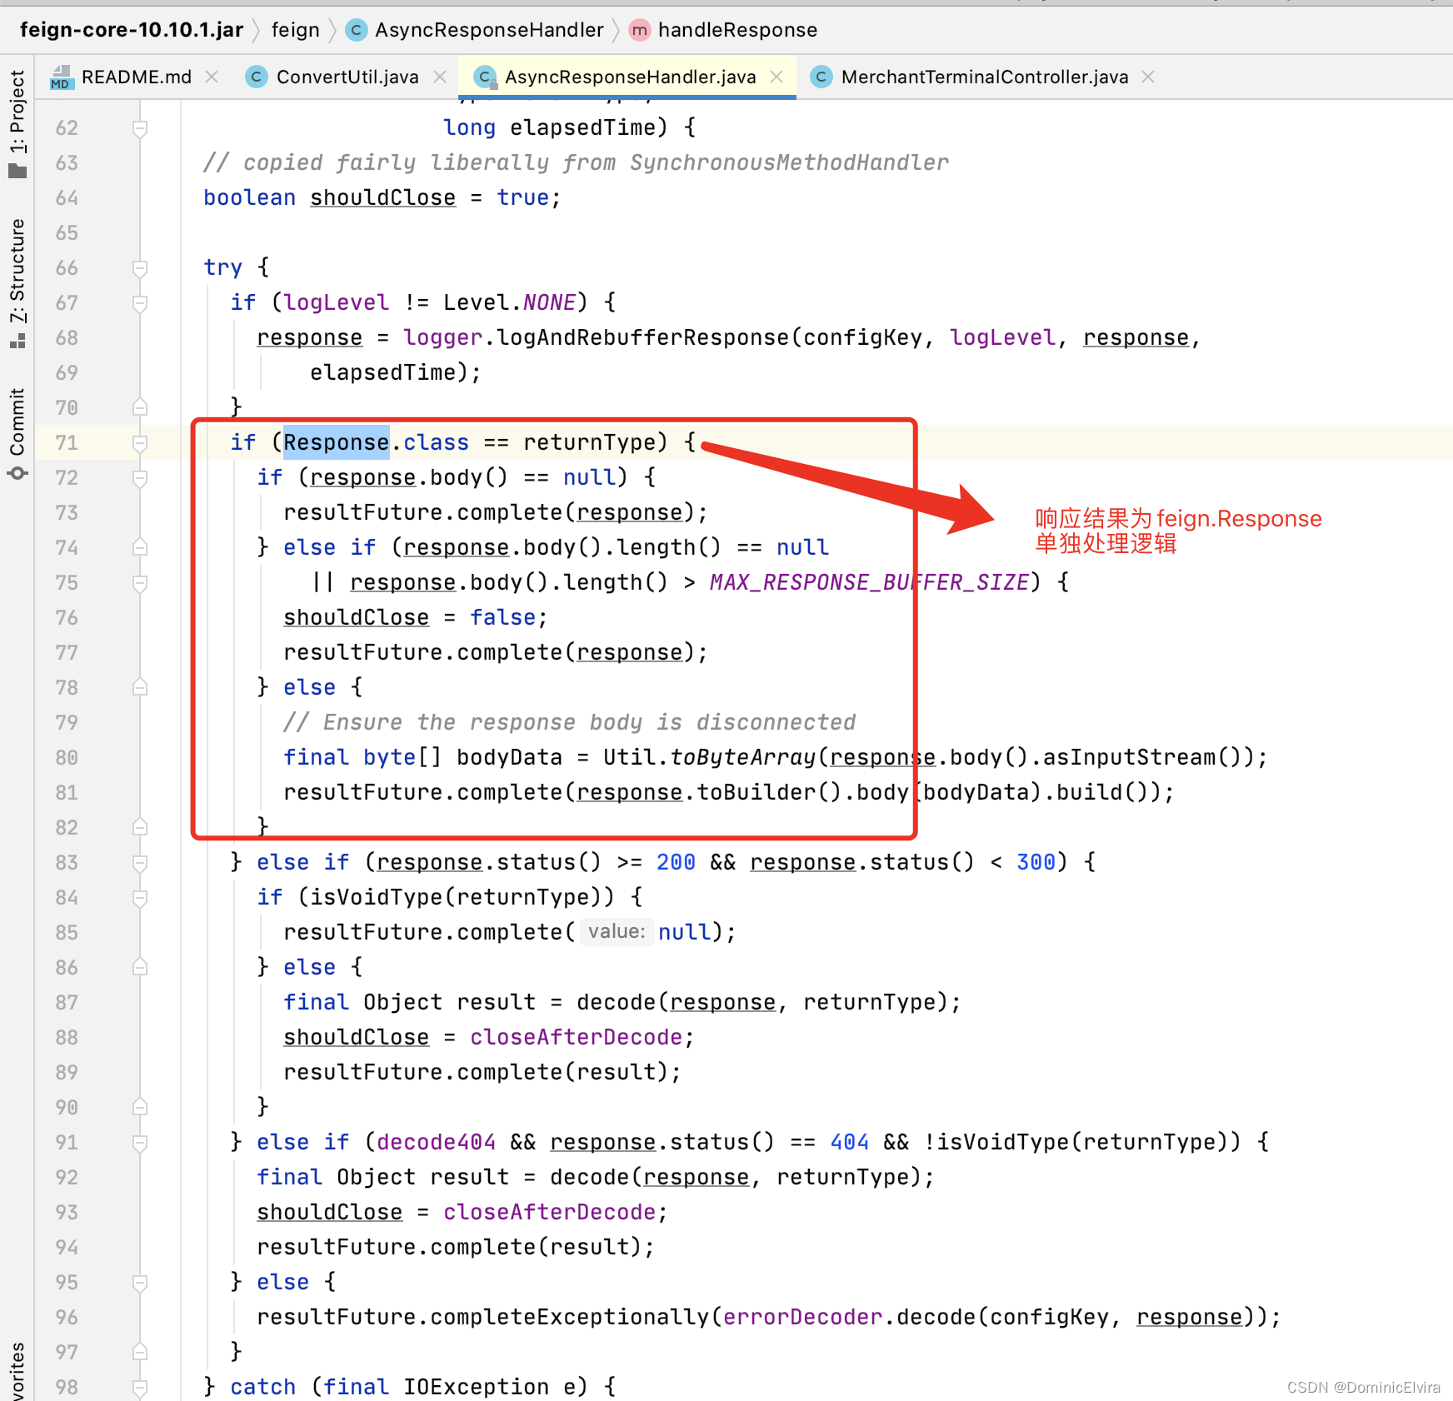The width and height of the screenshot is (1453, 1401).
Task: Collapse fold marker at line 67
Action: [x=140, y=303]
